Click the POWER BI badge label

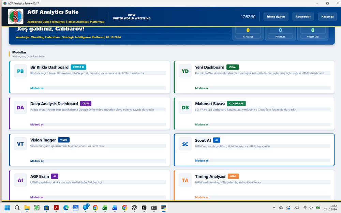78,67
